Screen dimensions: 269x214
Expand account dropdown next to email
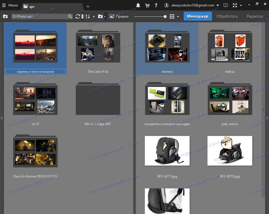tap(218, 6)
